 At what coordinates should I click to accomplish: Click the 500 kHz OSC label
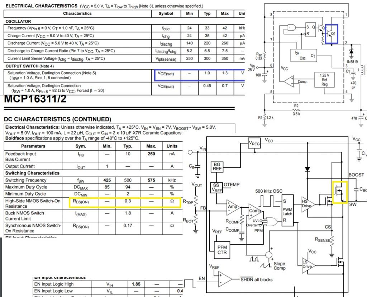click(269, 191)
